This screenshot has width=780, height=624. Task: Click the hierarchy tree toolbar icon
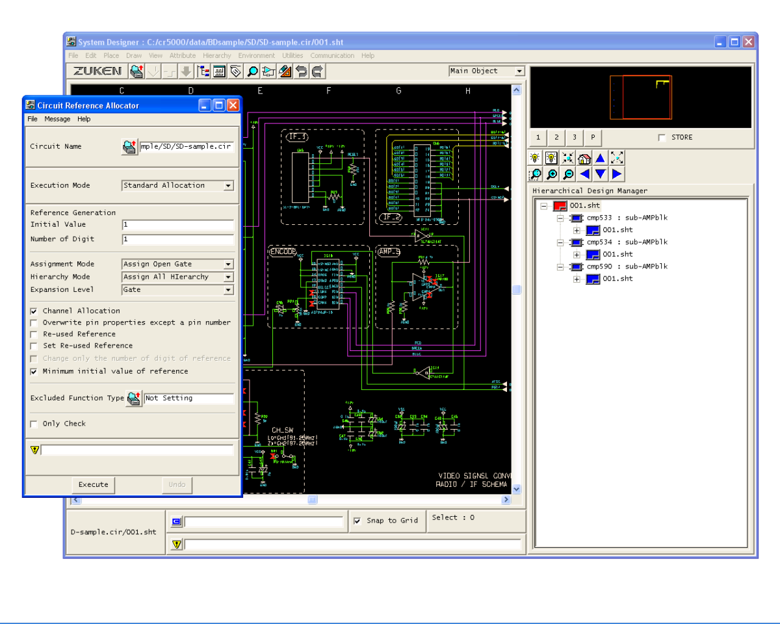203,71
